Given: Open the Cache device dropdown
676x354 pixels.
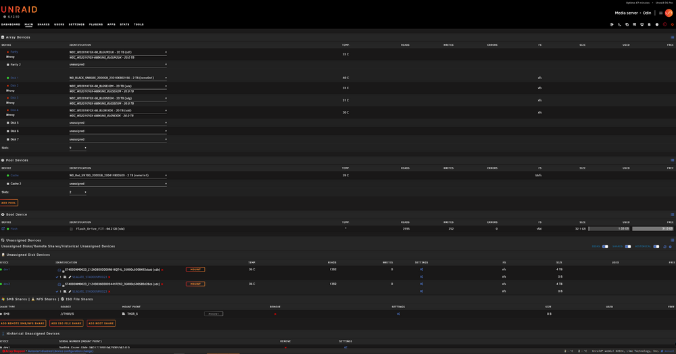Looking at the screenshot, I should (118, 175).
